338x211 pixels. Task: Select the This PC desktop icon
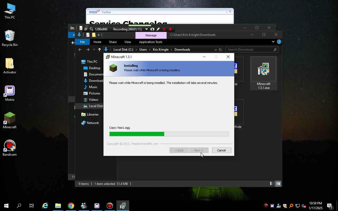(x=10, y=11)
